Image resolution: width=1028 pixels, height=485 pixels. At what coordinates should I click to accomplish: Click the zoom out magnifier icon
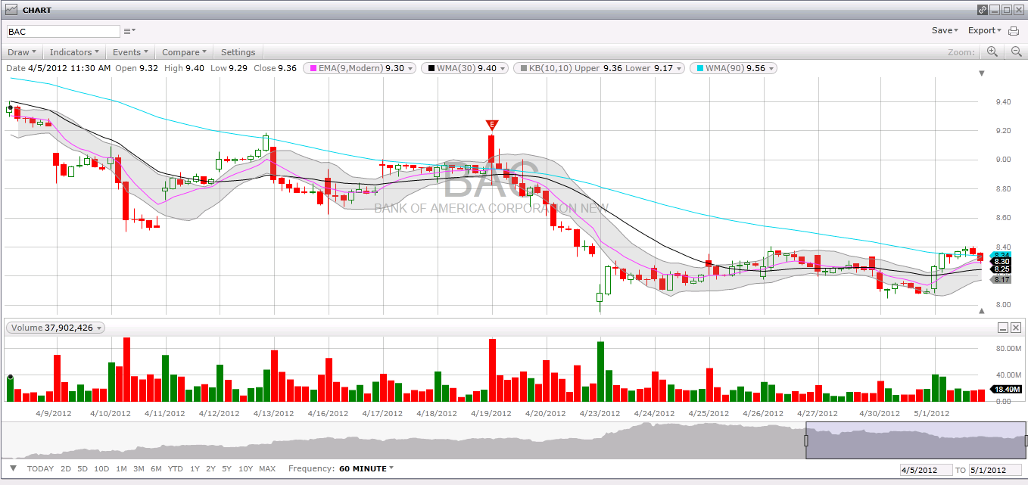1016,51
